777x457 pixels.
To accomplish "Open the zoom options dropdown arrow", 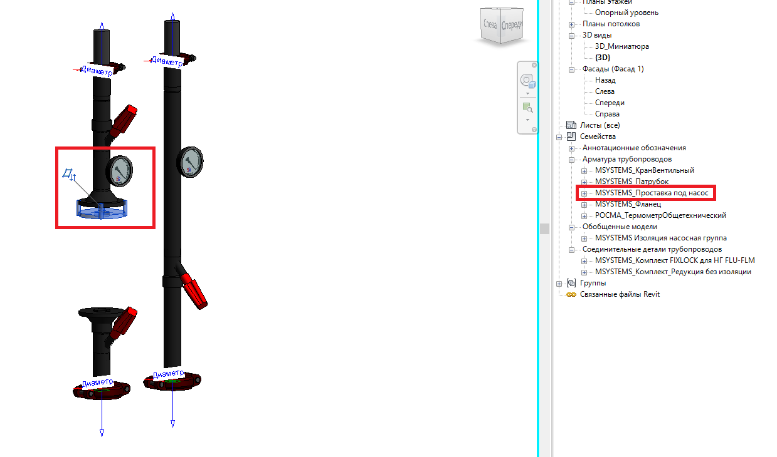I will [527, 120].
